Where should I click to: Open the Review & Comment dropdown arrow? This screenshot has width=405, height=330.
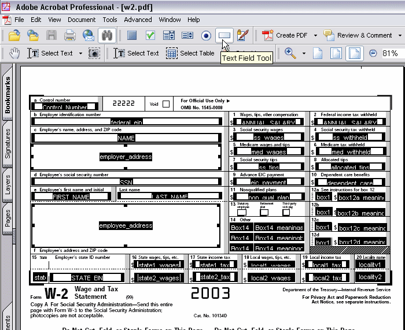click(x=400, y=35)
